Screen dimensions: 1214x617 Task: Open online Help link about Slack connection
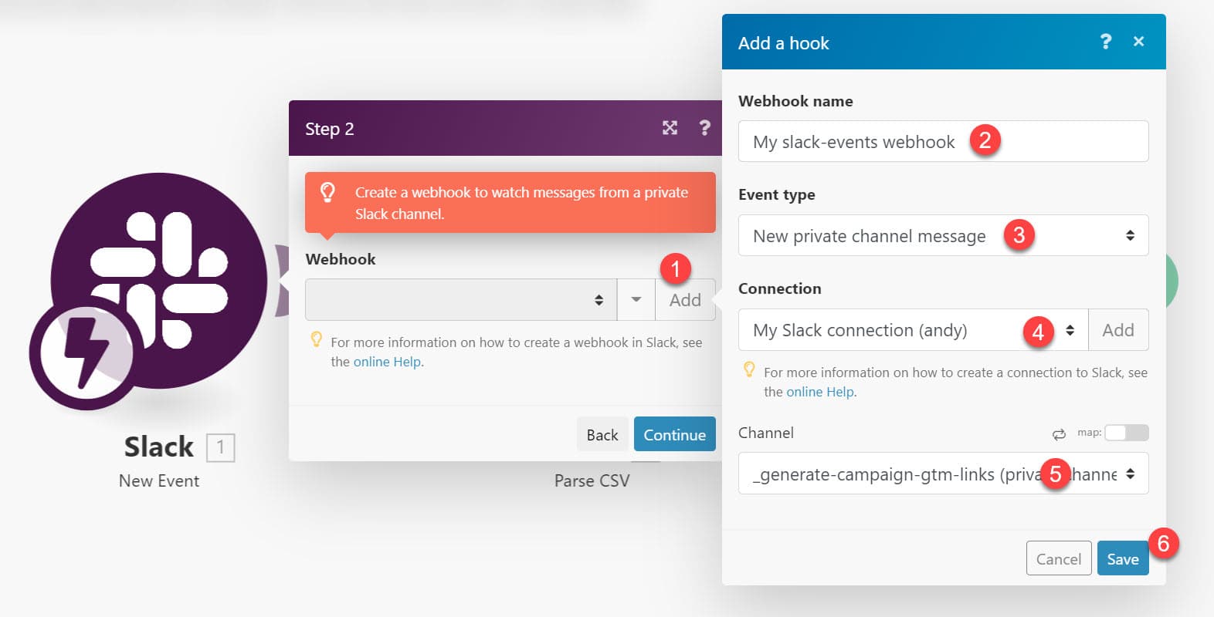pos(820,392)
